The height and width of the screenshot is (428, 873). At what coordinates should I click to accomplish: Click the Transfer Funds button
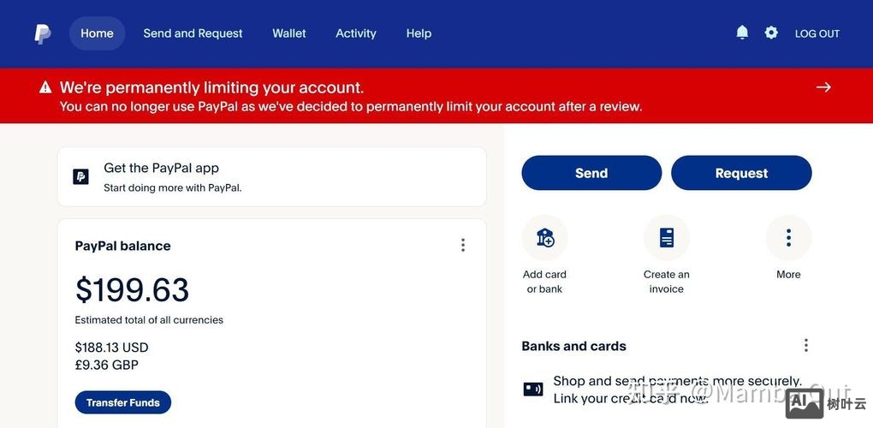point(123,402)
